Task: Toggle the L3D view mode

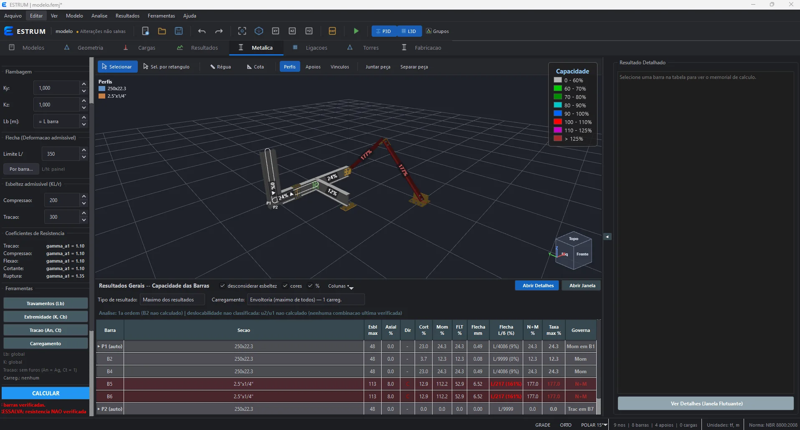Action: coord(409,31)
